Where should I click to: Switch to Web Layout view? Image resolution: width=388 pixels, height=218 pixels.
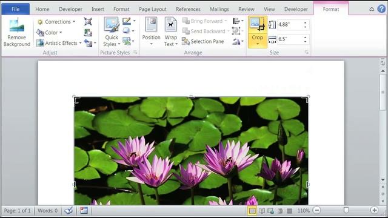point(271,211)
